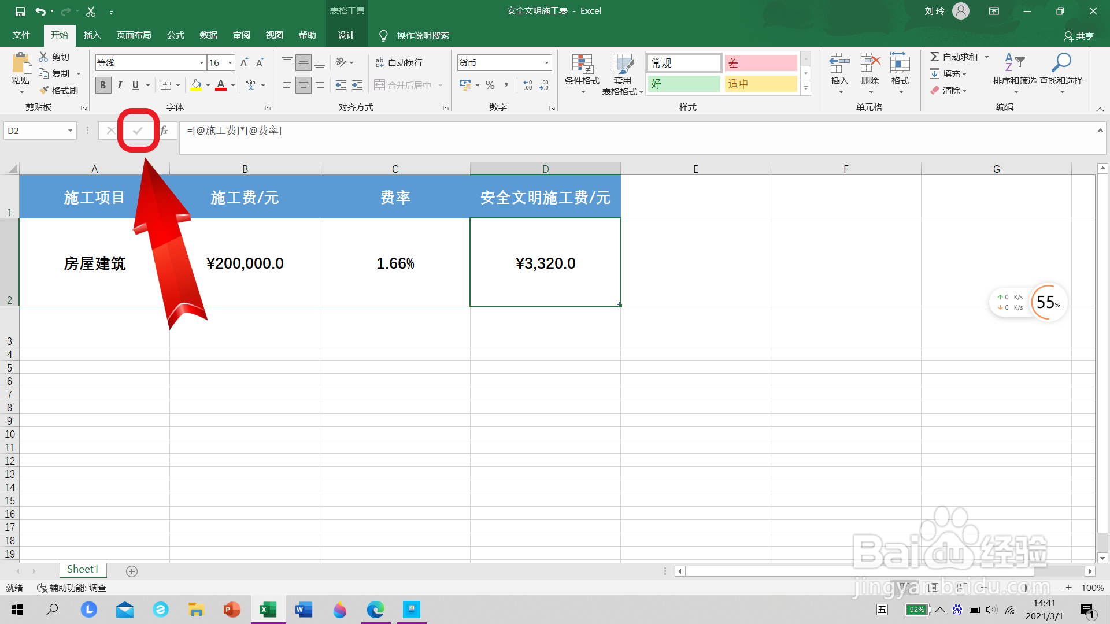Expand the AutoSum dropdown arrow
This screenshot has height=624, width=1110.
[x=987, y=57]
